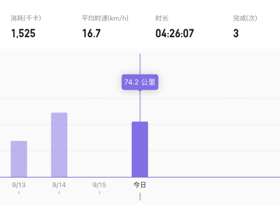Image resolution: width=280 pixels, height=210 pixels.
Task: Click tick mark below the 9/15 date
Action: [x=99, y=192]
